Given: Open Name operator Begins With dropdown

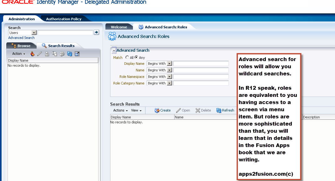Looking at the screenshot, I should [170, 70].
